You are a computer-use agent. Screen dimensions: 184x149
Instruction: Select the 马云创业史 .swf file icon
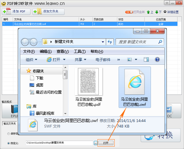coord(135,87)
